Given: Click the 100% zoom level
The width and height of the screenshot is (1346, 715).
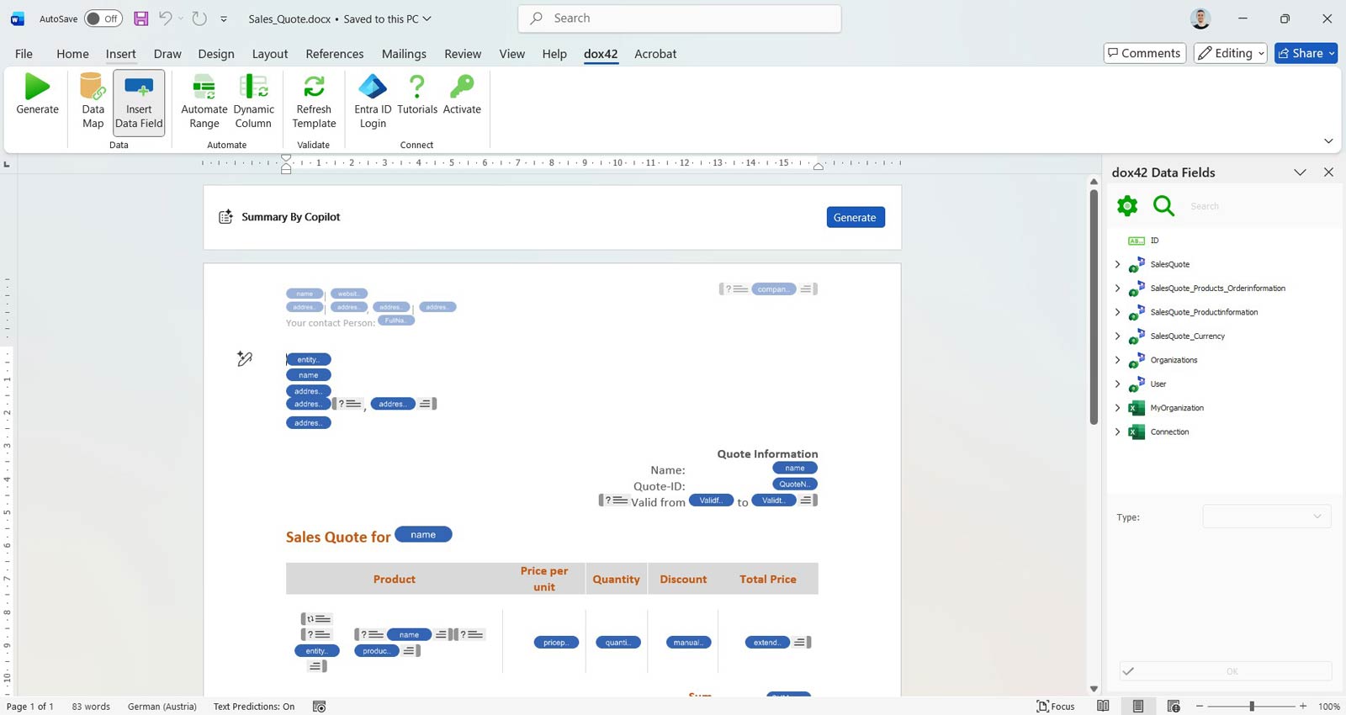Looking at the screenshot, I should (x=1329, y=707).
